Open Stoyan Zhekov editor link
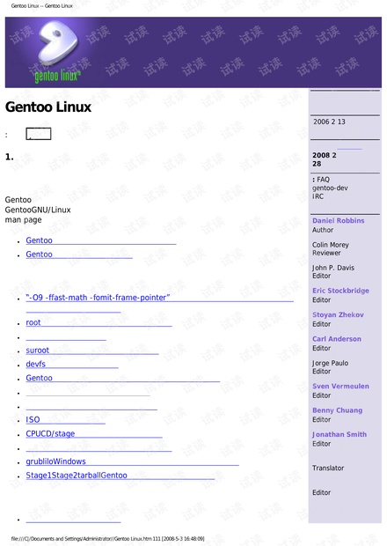The height and width of the screenshot is (546, 387). 338,314
